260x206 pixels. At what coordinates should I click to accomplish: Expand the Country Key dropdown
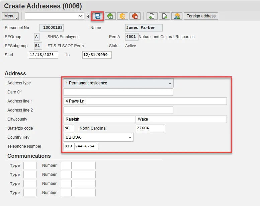(130, 137)
